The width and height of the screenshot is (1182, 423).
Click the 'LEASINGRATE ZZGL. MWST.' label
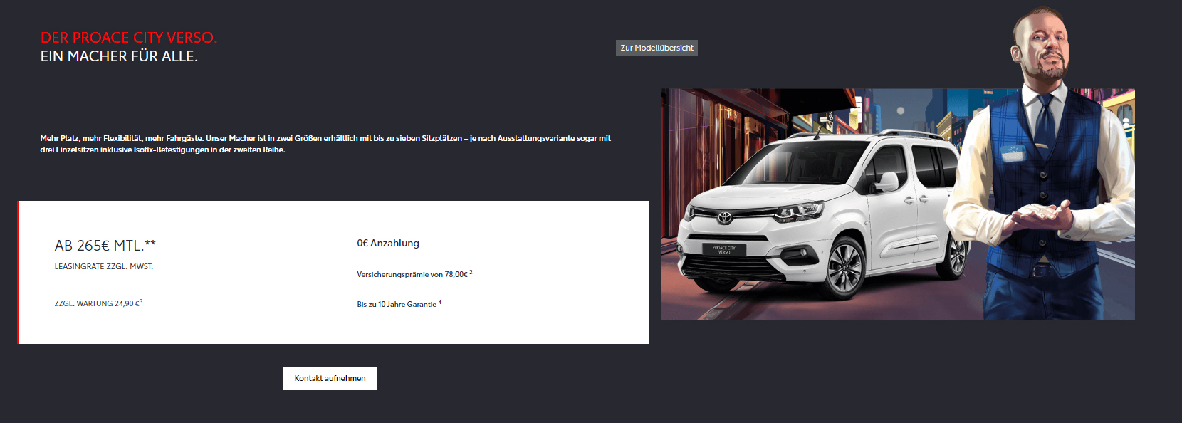(104, 266)
